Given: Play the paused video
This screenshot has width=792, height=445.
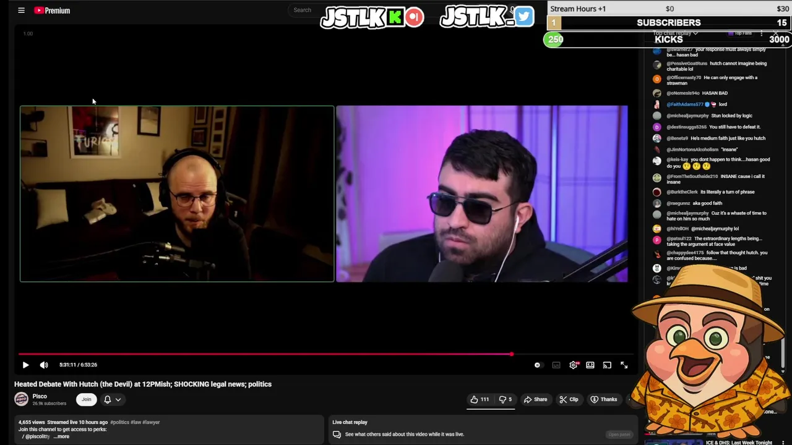Looking at the screenshot, I should pyautogui.click(x=25, y=365).
